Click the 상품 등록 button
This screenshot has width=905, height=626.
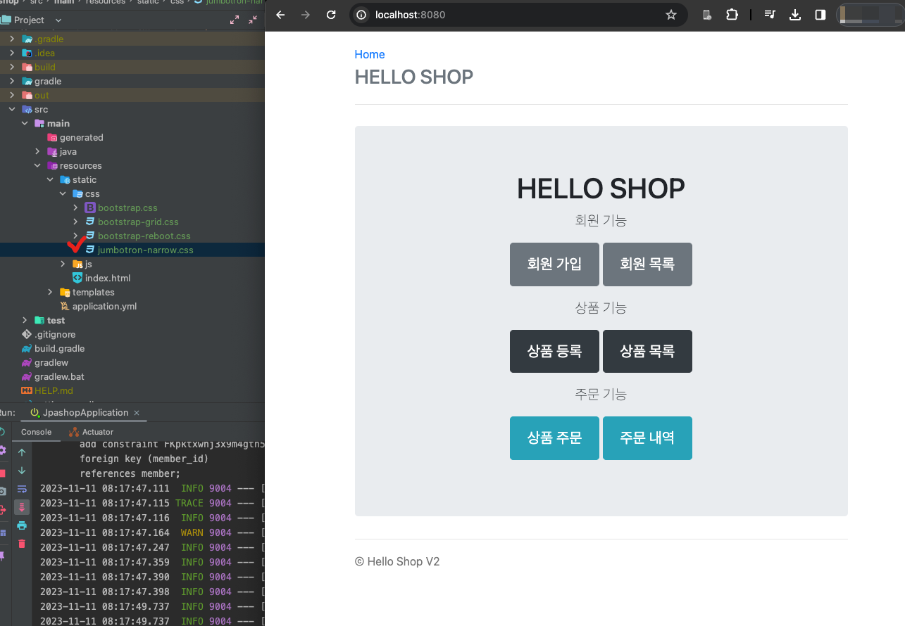pos(554,351)
